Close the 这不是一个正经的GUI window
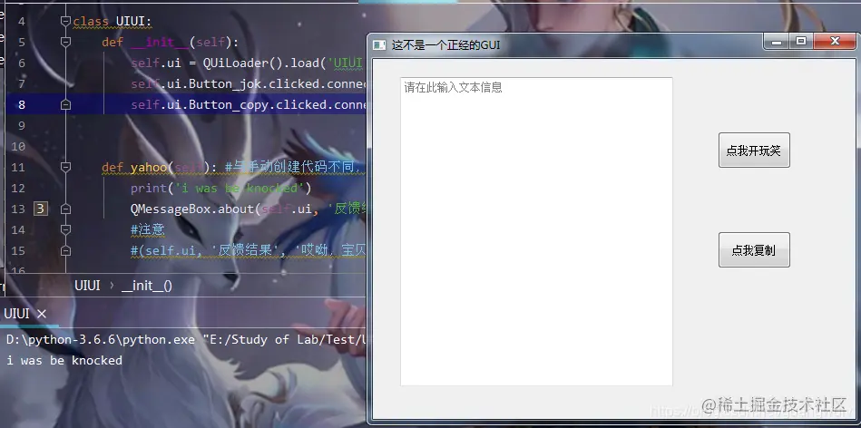 tap(835, 42)
